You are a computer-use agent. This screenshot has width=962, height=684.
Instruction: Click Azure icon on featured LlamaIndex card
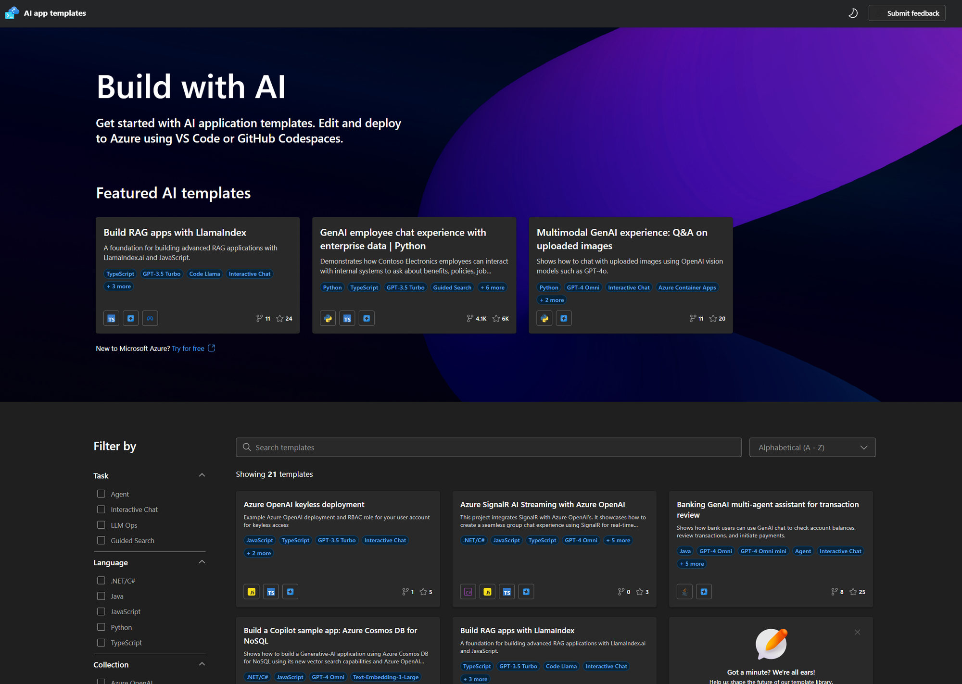[x=130, y=318]
